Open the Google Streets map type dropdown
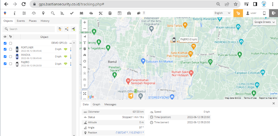 coord(265,22)
